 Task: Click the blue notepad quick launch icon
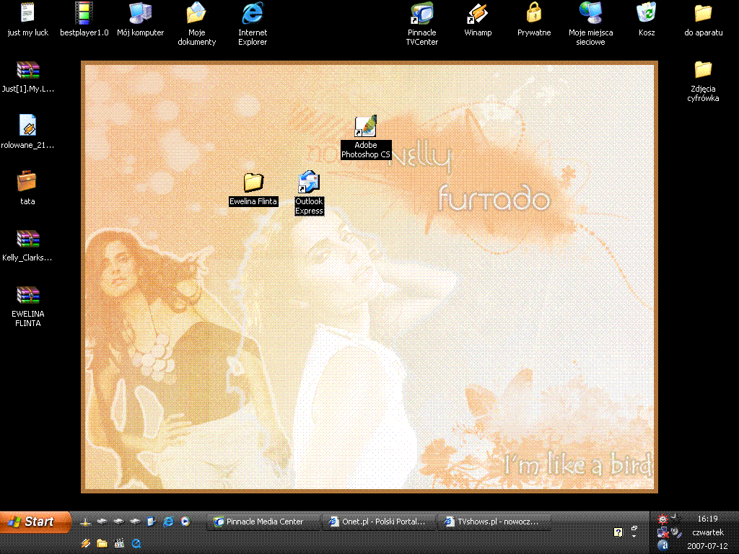coord(151,522)
